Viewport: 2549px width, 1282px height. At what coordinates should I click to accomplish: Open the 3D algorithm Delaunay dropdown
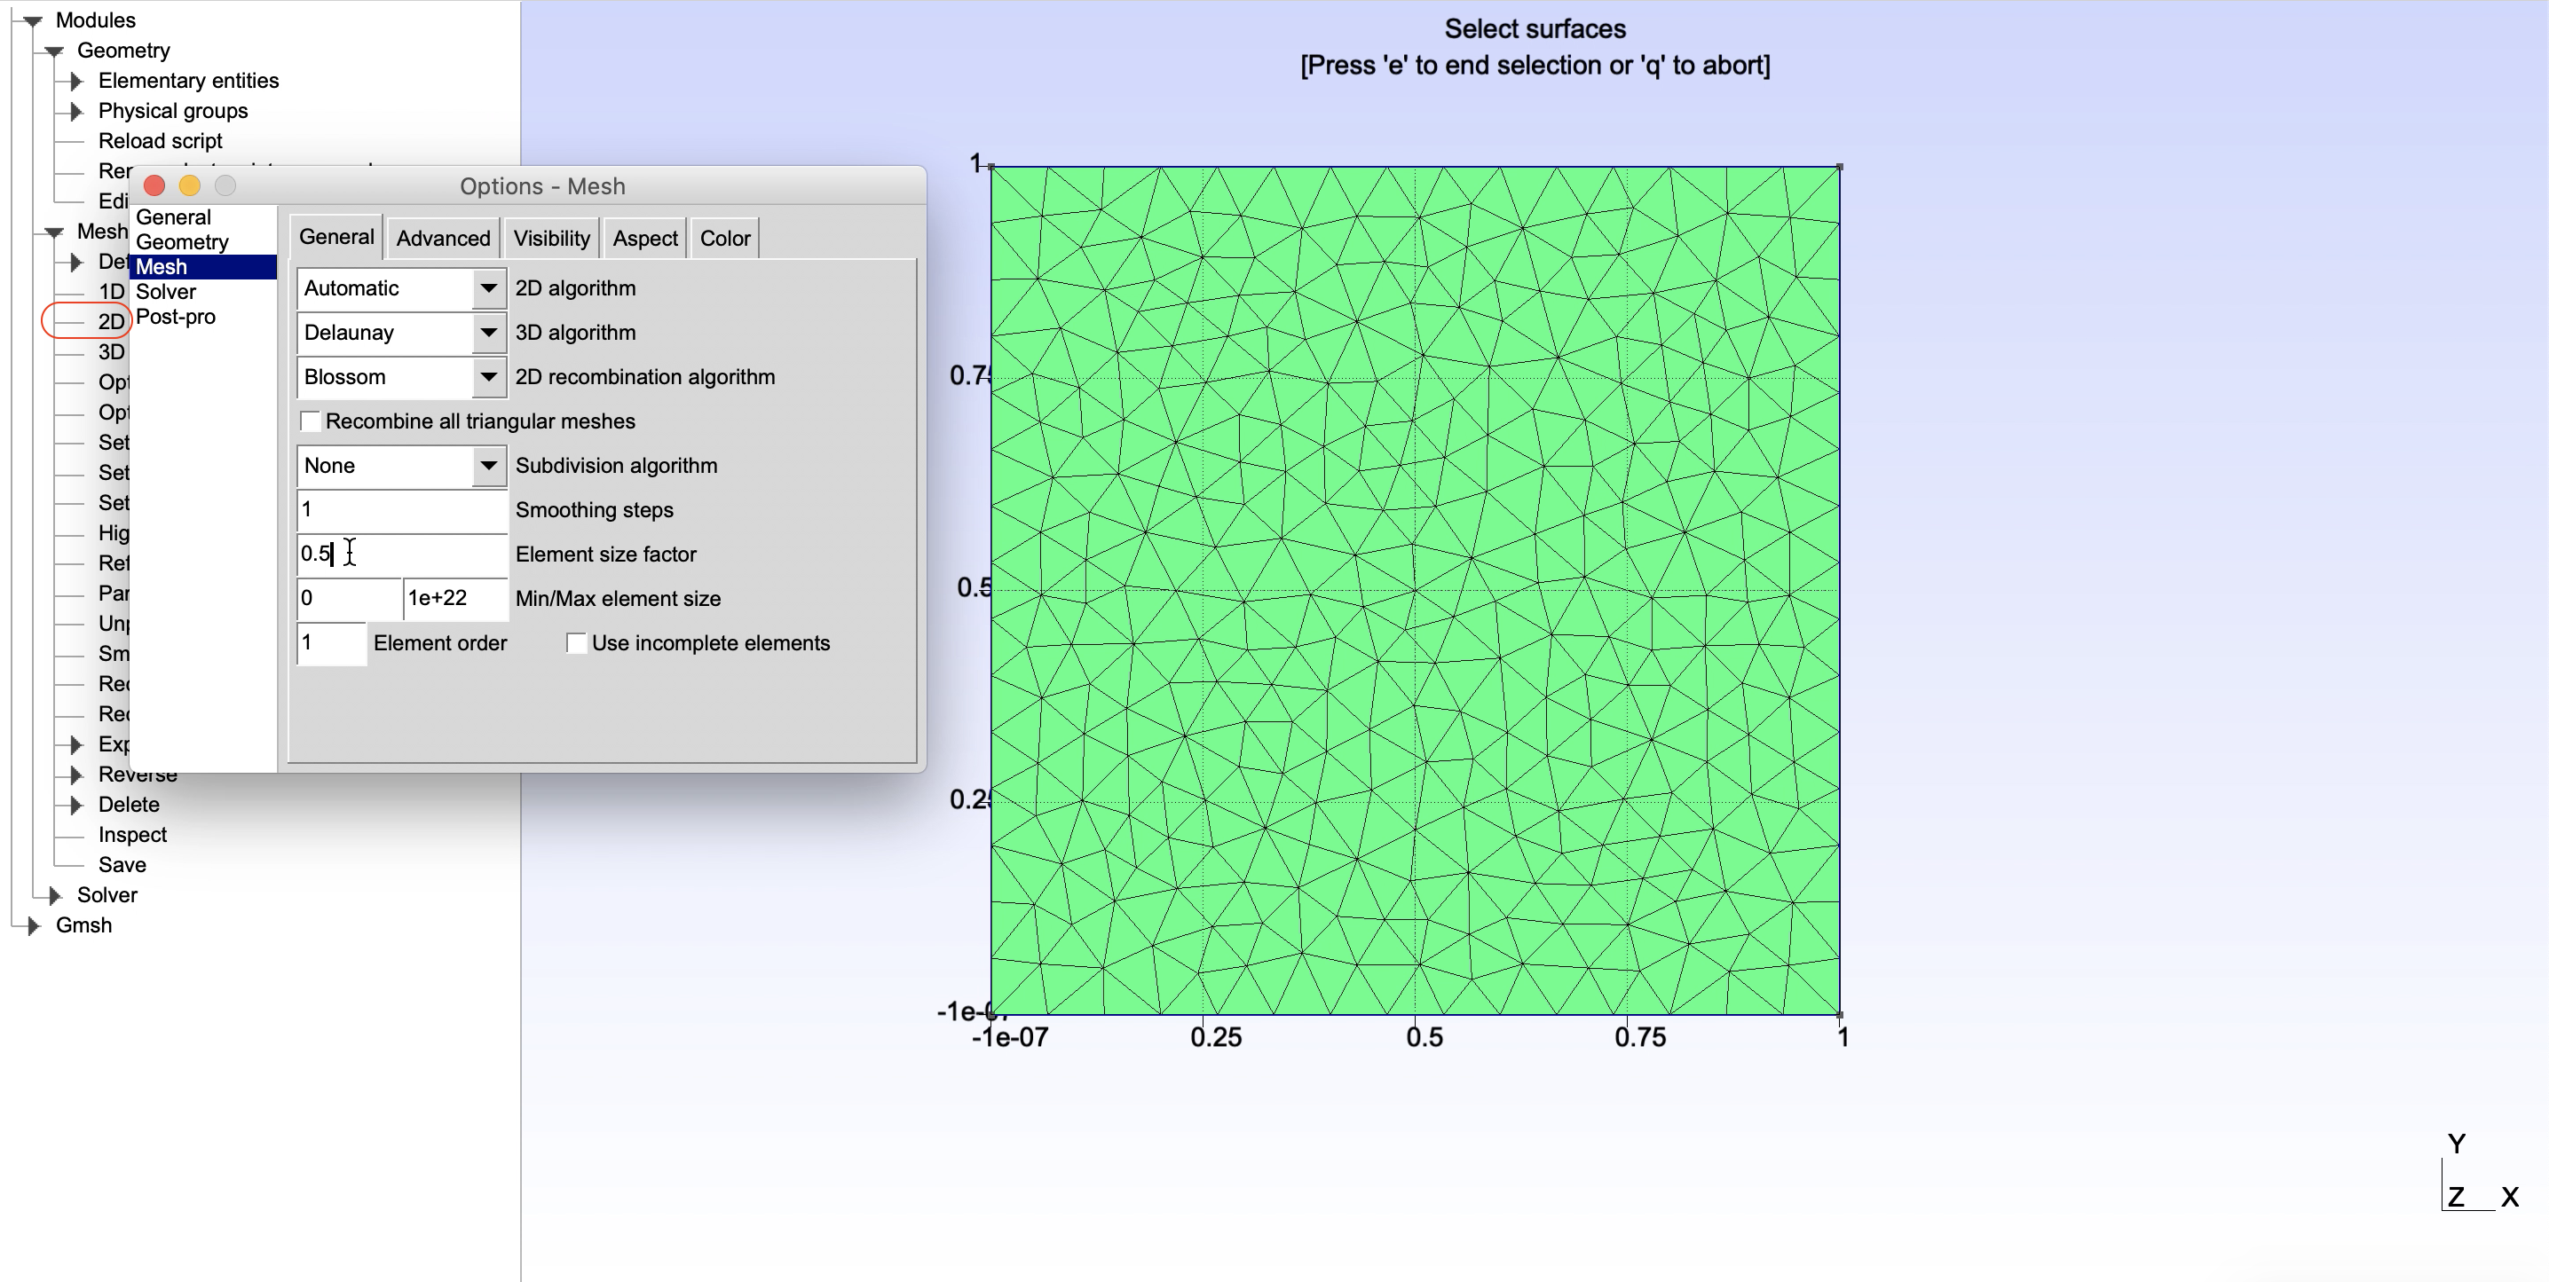[x=488, y=334]
